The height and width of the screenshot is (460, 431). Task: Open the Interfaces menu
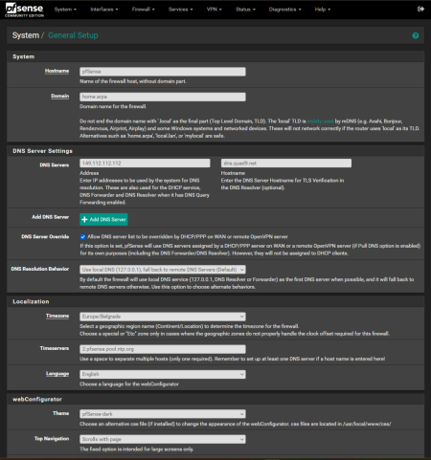pyautogui.click(x=104, y=10)
